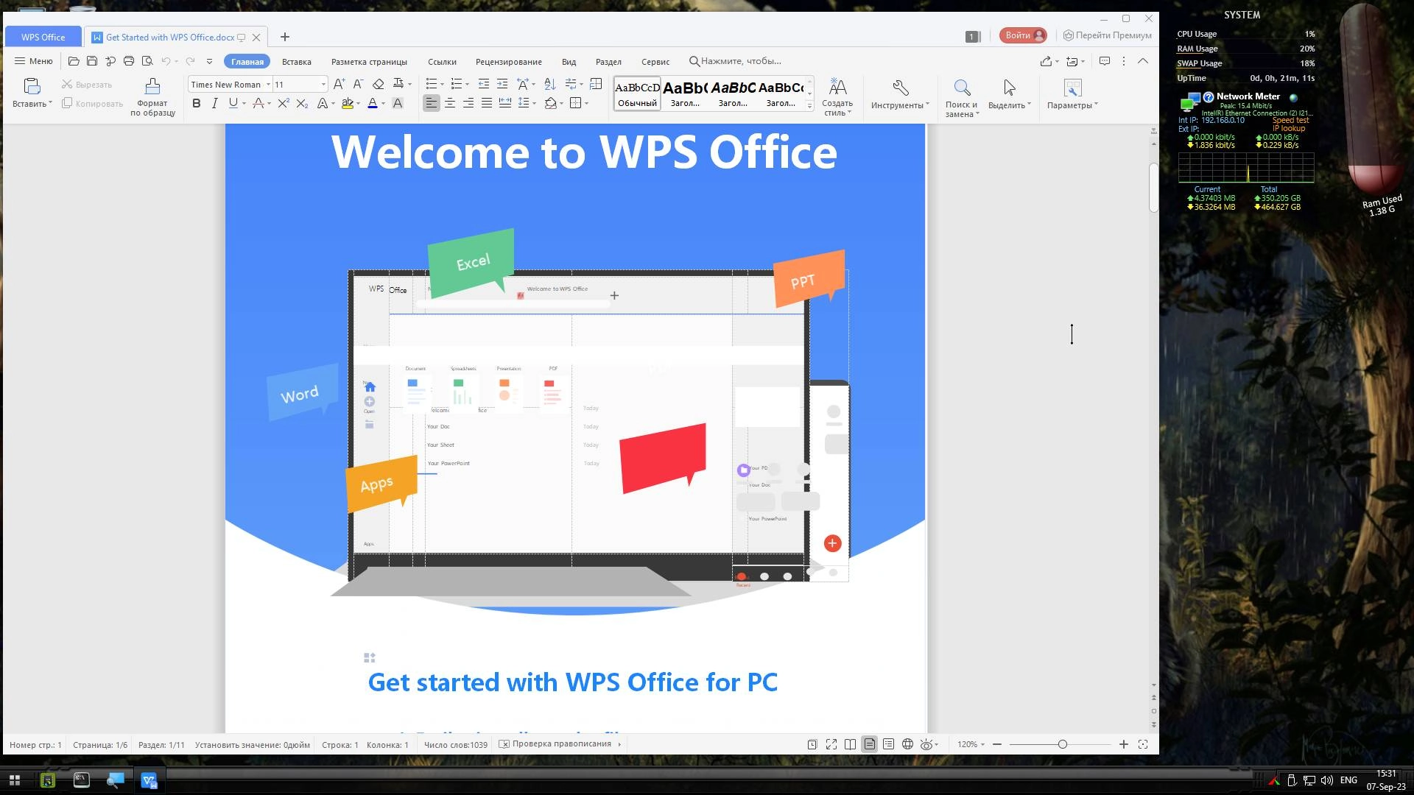Click the zoom out minus button
This screenshot has width=1414, height=795.
pyautogui.click(x=997, y=744)
